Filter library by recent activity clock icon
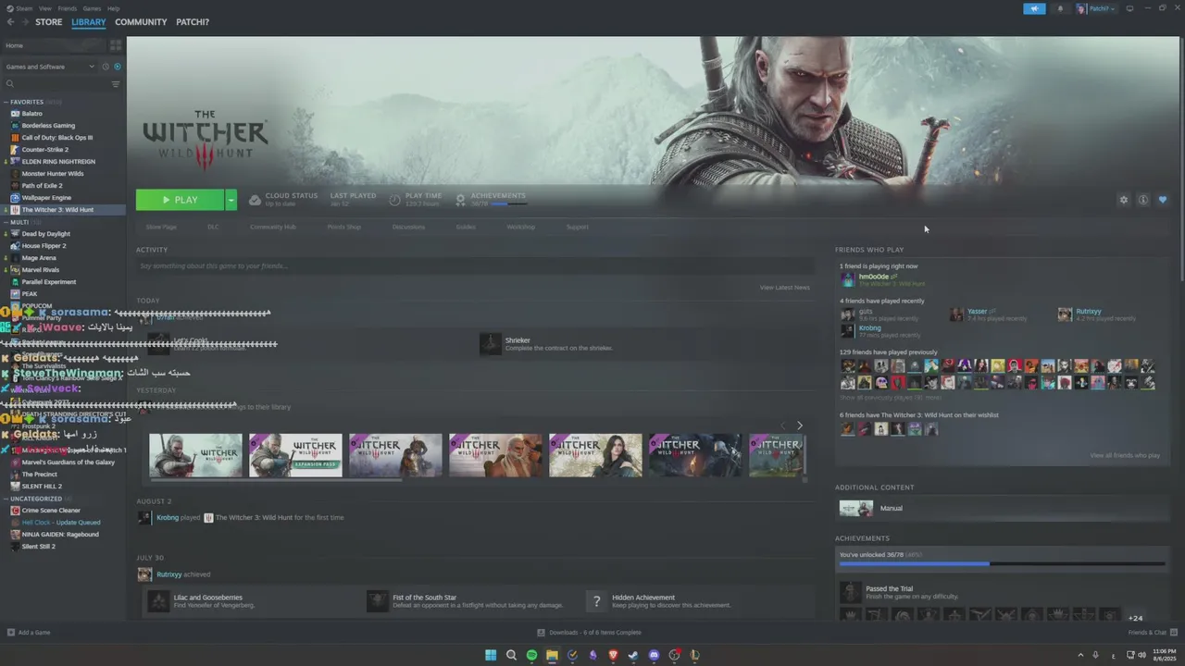 coord(106,67)
